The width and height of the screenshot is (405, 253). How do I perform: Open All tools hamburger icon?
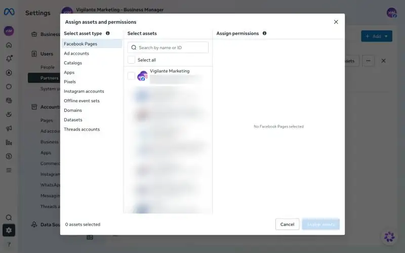click(9, 170)
